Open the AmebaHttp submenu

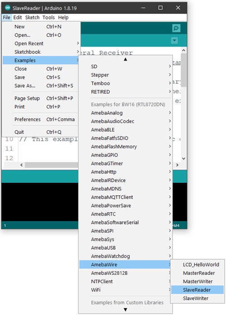tap(126, 172)
